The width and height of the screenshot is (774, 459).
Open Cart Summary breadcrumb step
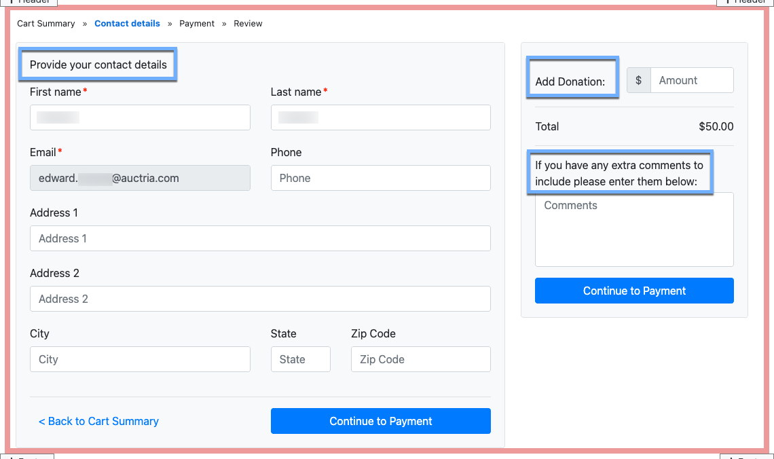coord(46,24)
